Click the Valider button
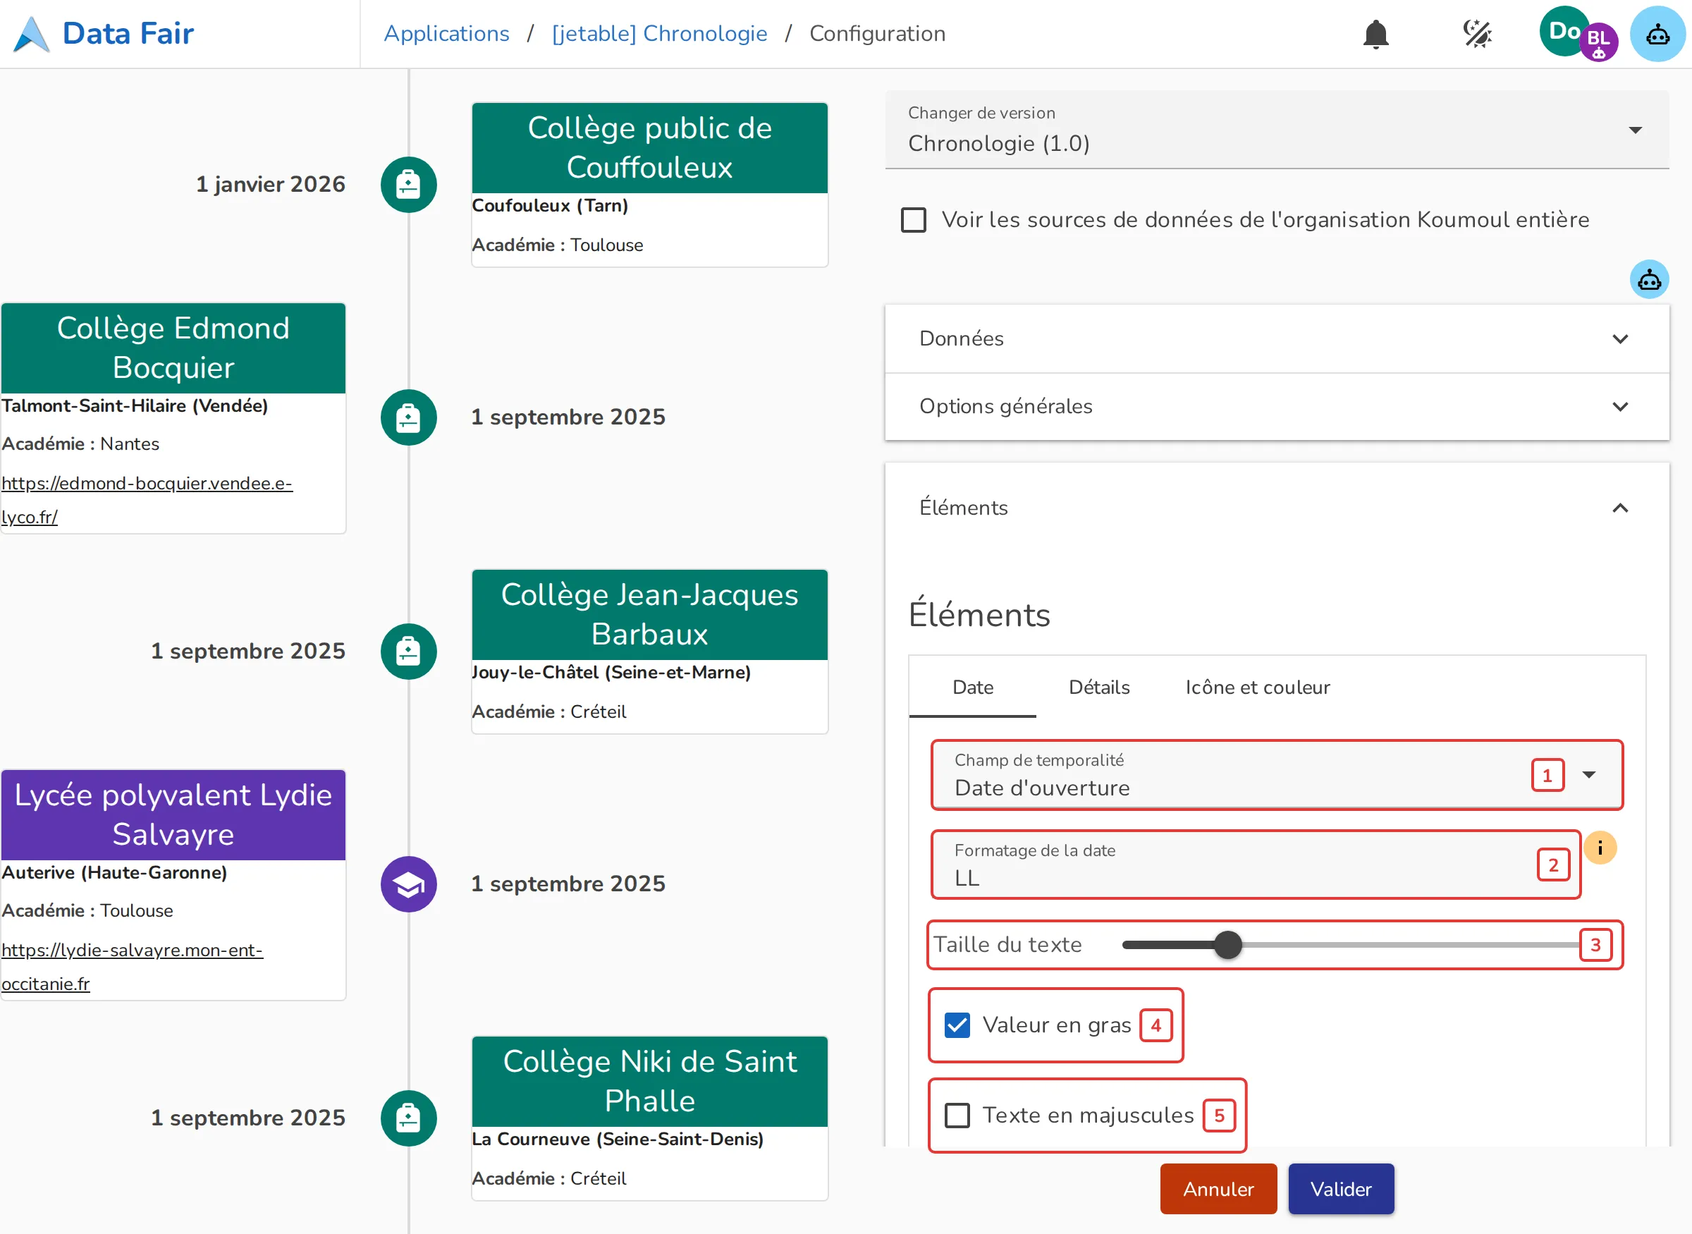 (1341, 1188)
